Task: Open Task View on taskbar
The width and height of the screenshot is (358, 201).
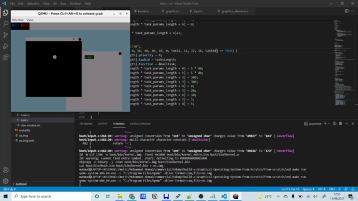Action: pyautogui.click(x=108, y=196)
